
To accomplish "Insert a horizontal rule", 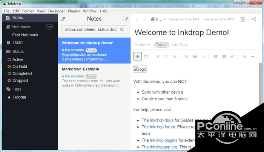I will (x=252, y=56).
